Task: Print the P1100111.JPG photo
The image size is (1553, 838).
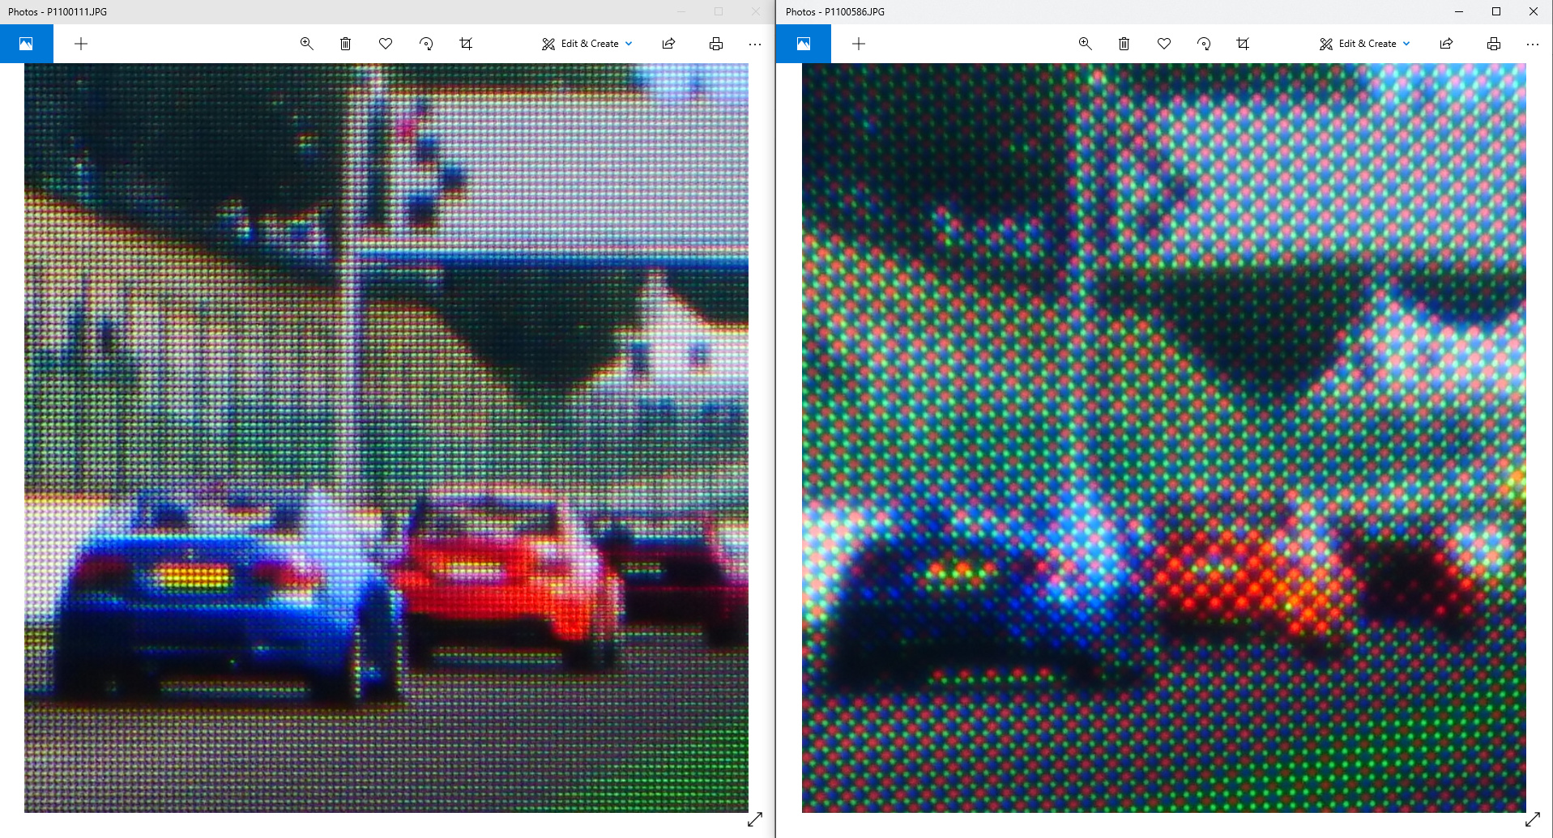Action: (x=716, y=44)
